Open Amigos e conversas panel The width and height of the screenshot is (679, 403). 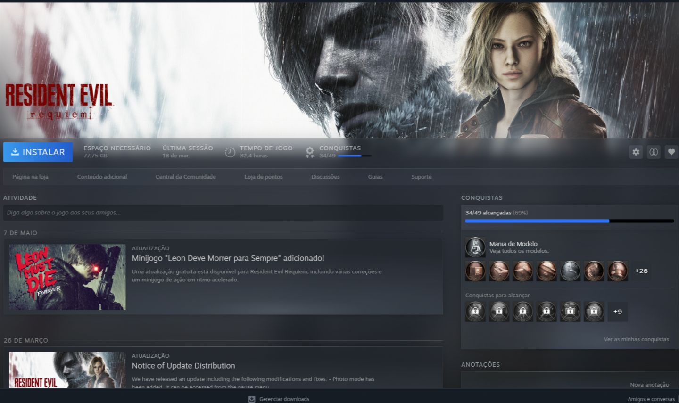click(651, 399)
